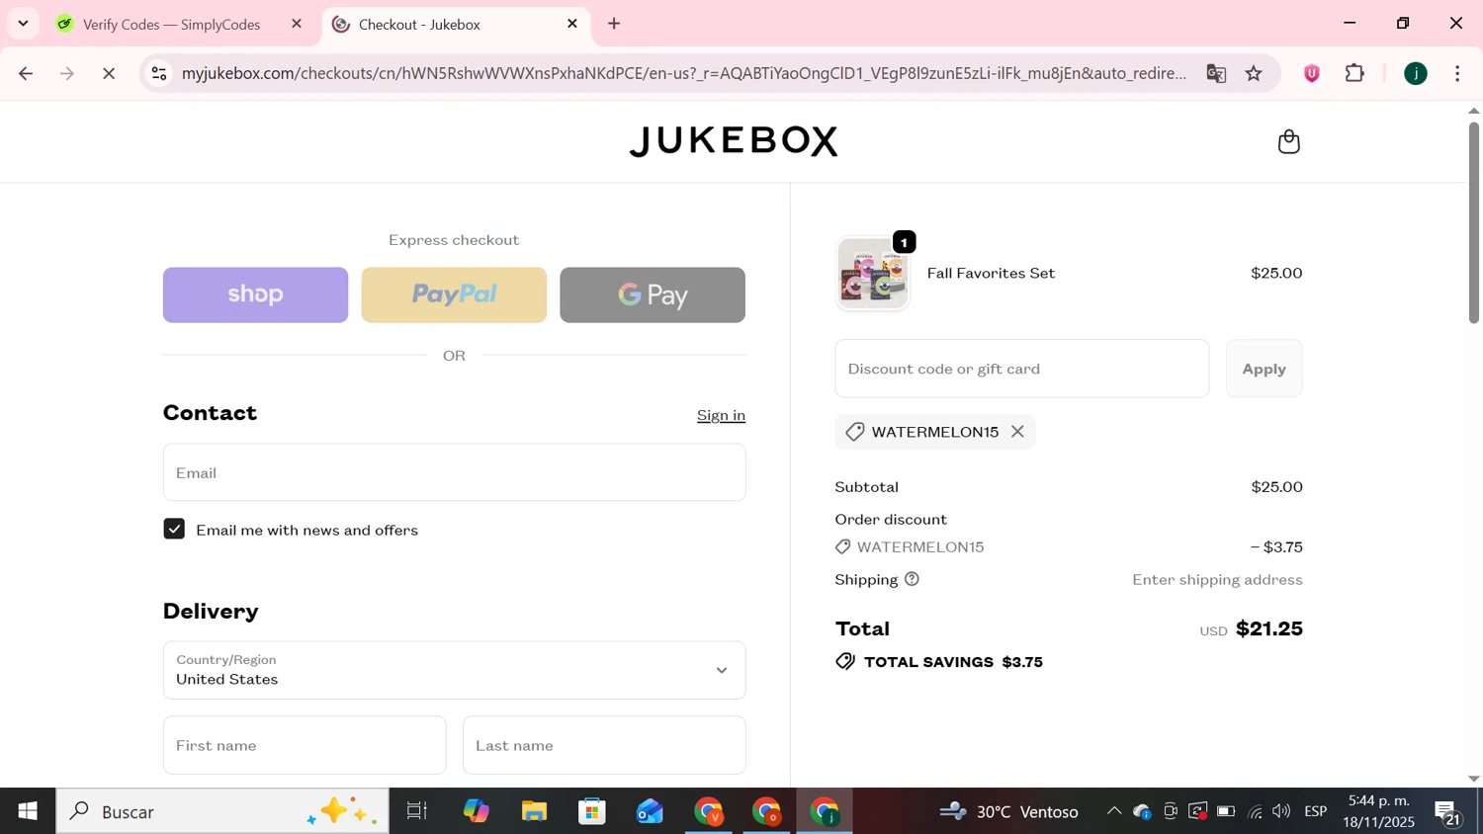Click the $21.25 total amount
This screenshot has height=834, width=1483.
(x=1269, y=628)
